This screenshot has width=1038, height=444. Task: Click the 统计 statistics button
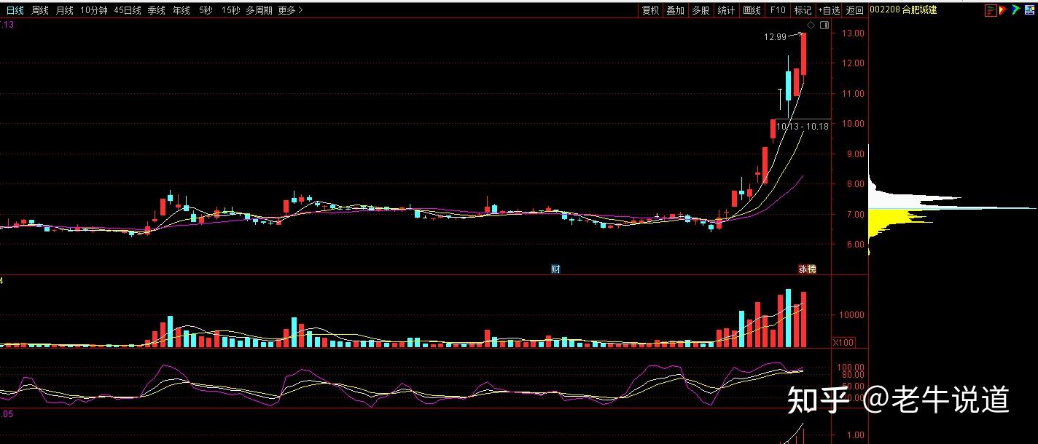726,10
